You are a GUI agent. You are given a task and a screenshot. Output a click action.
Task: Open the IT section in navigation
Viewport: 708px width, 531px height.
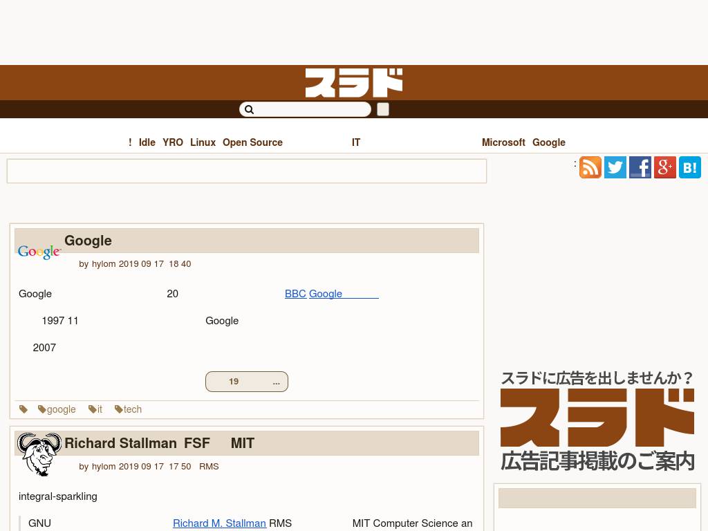(356, 142)
